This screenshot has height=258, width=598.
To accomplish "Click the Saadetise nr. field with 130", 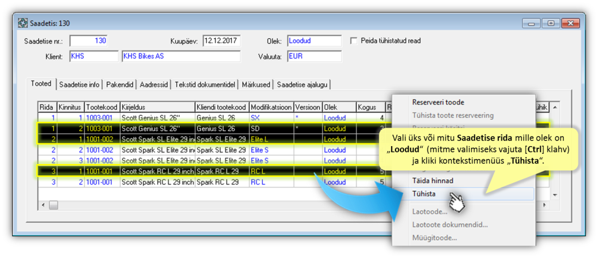I will click(89, 41).
